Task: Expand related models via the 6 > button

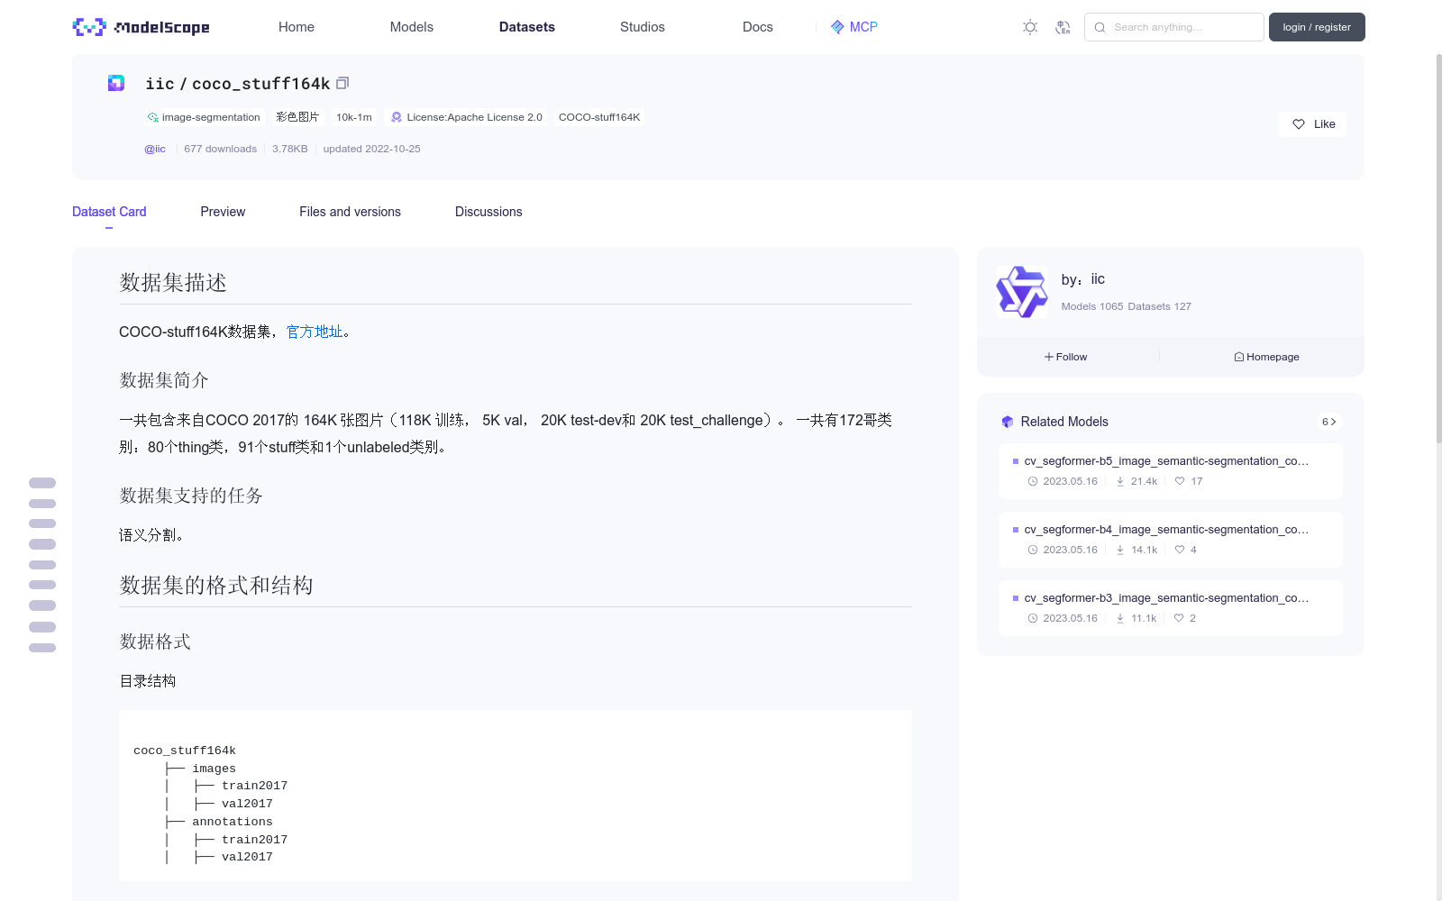Action: tap(1329, 422)
